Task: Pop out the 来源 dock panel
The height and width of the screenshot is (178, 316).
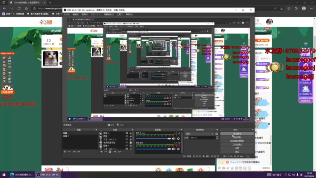Action: (132, 130)
